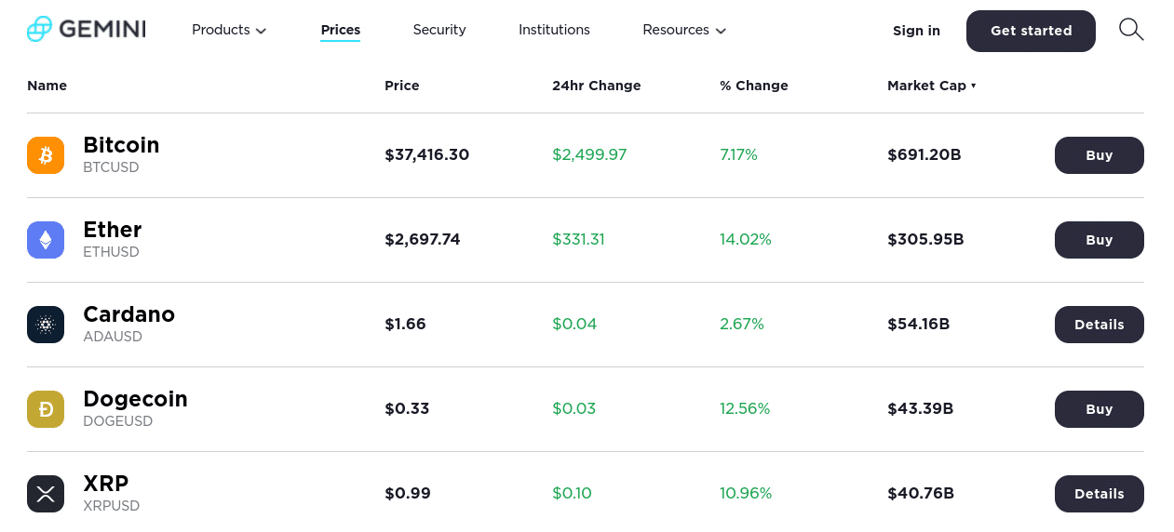Sort by the % Change header
Image resolution: width=1174 pixels, height=532 pixels.
[754, 86]
